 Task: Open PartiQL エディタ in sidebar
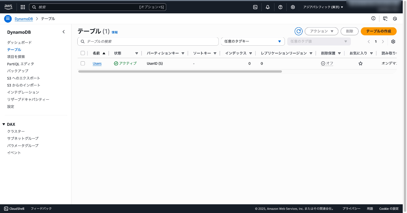[21, 64]
